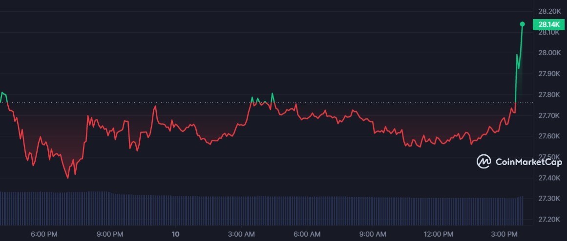Viewport: 567px width, 241px height.
Task: Click the 12:00 PM time axis label
Action: click(x=438, y=234)
